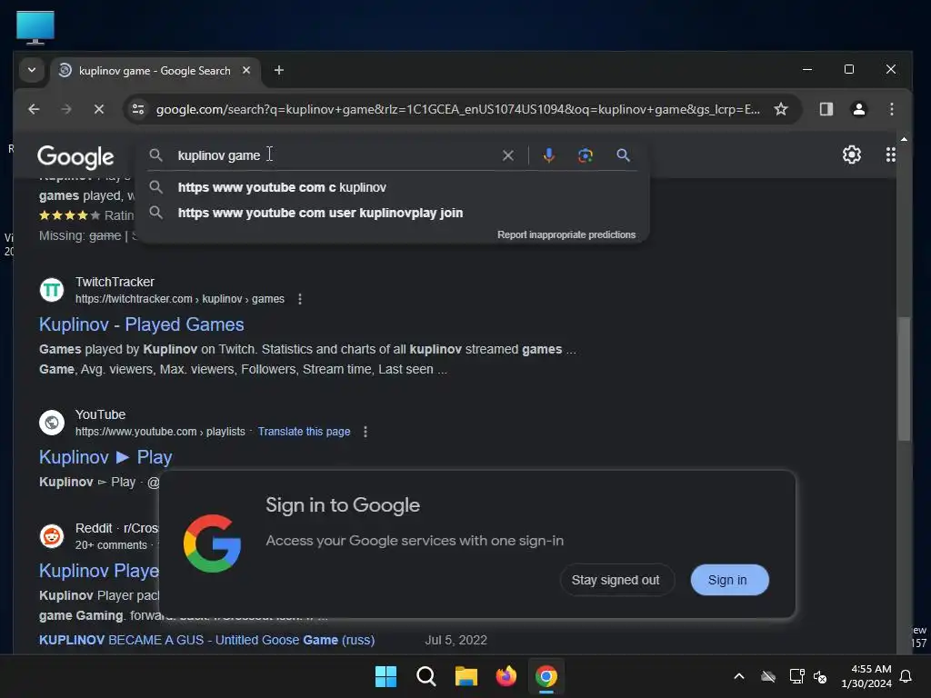The width and height of the screenshot is (931, 698).
Task: Click YouTube result globe favicon
Action: pos(52,423)
